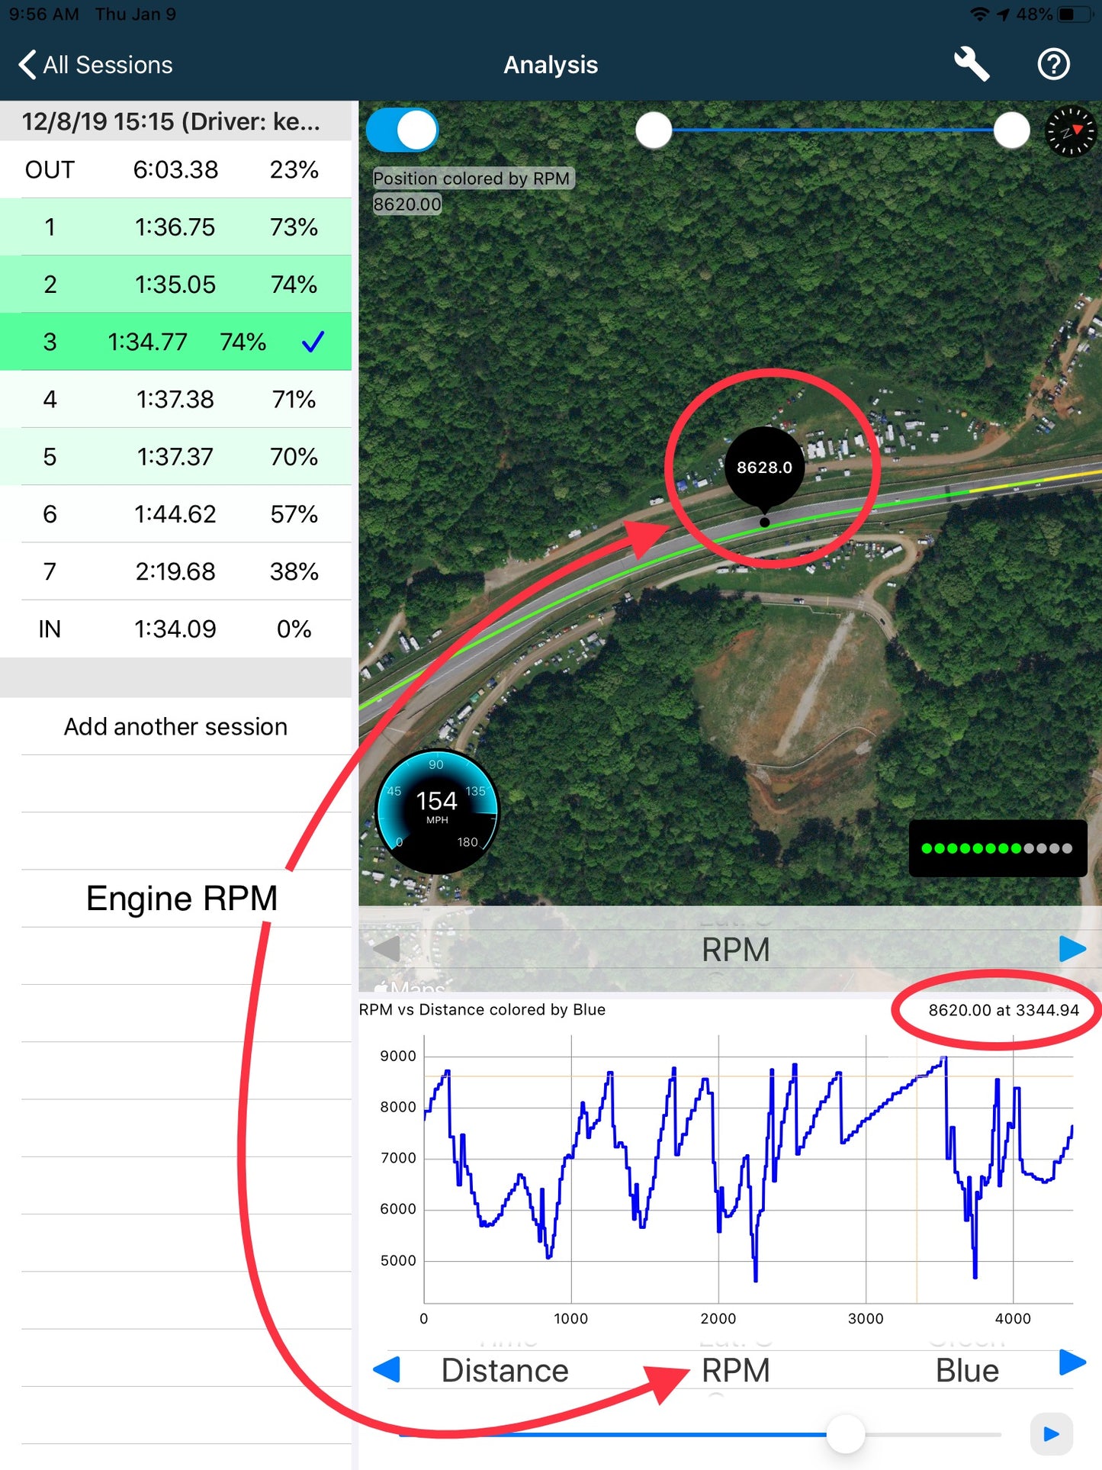Open the Distance x-axis picker
This screenshot has height=1470, width=1102.
point(505,1371)
